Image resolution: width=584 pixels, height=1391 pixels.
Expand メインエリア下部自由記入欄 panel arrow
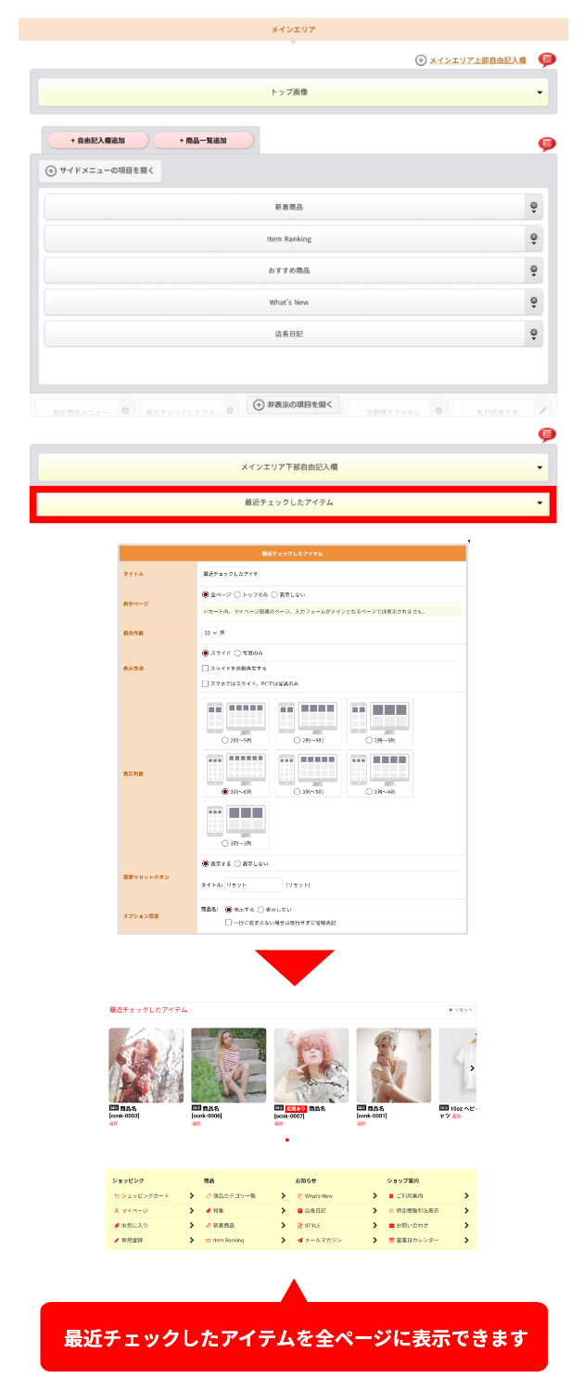pos(540,467)
